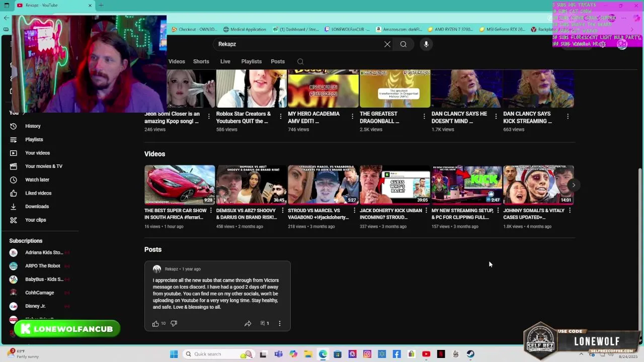The width and height of the screenshot is (644, 362).
Task: Open options for MY HERO ACADEMIA short
Action: click(353, 116)
